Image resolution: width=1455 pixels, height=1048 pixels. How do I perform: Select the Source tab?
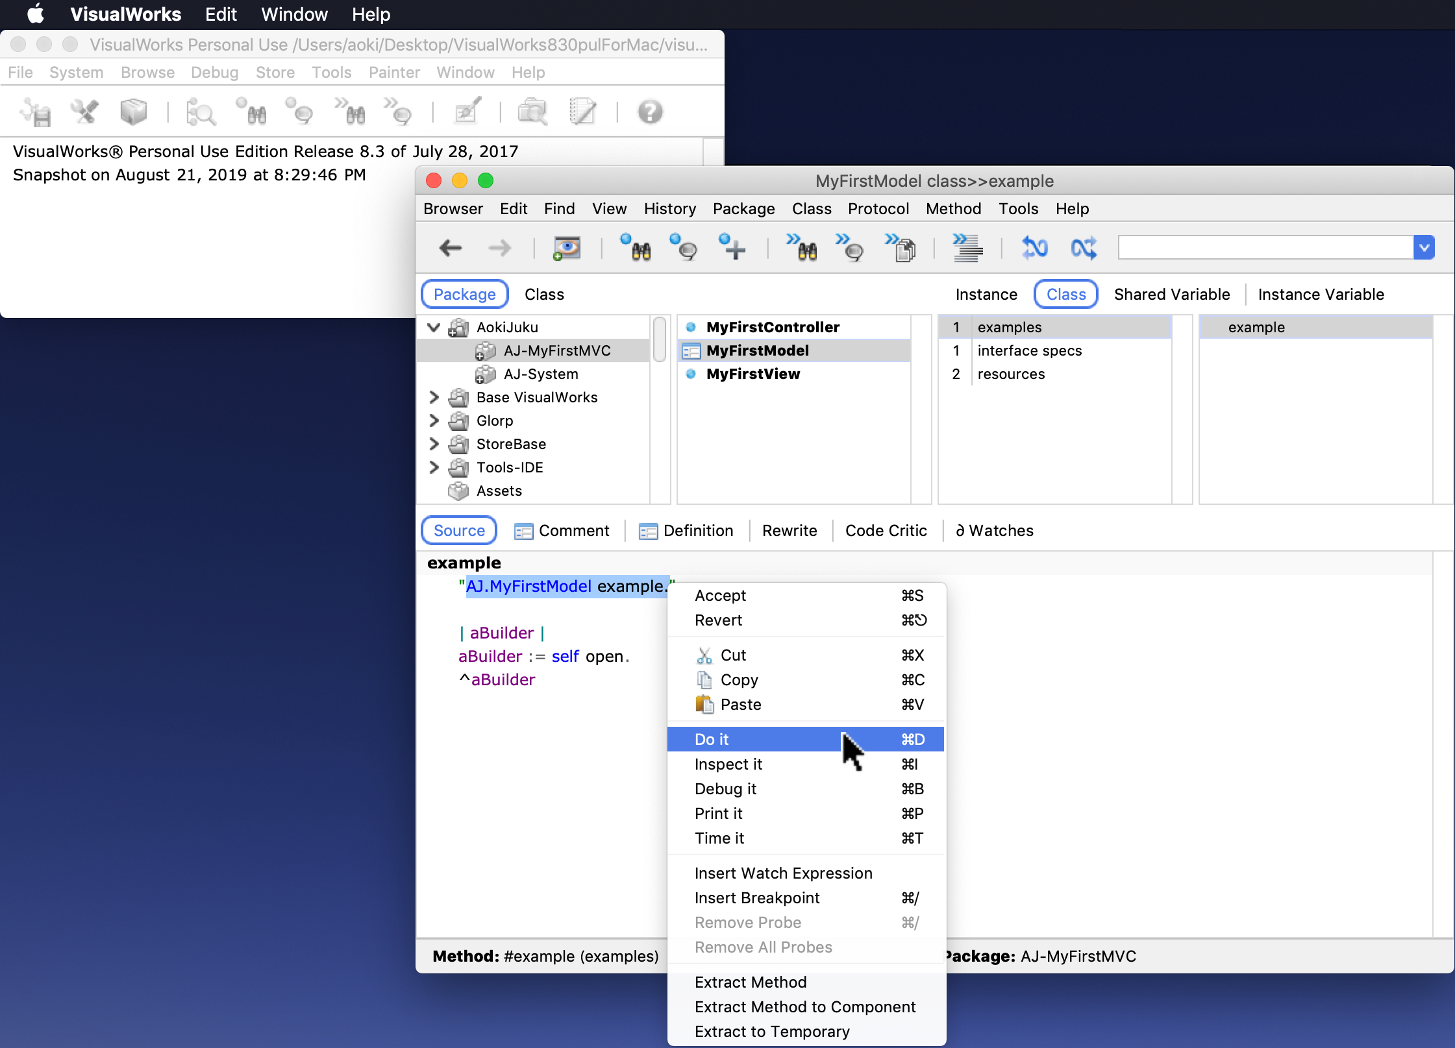tap(459, 531)
